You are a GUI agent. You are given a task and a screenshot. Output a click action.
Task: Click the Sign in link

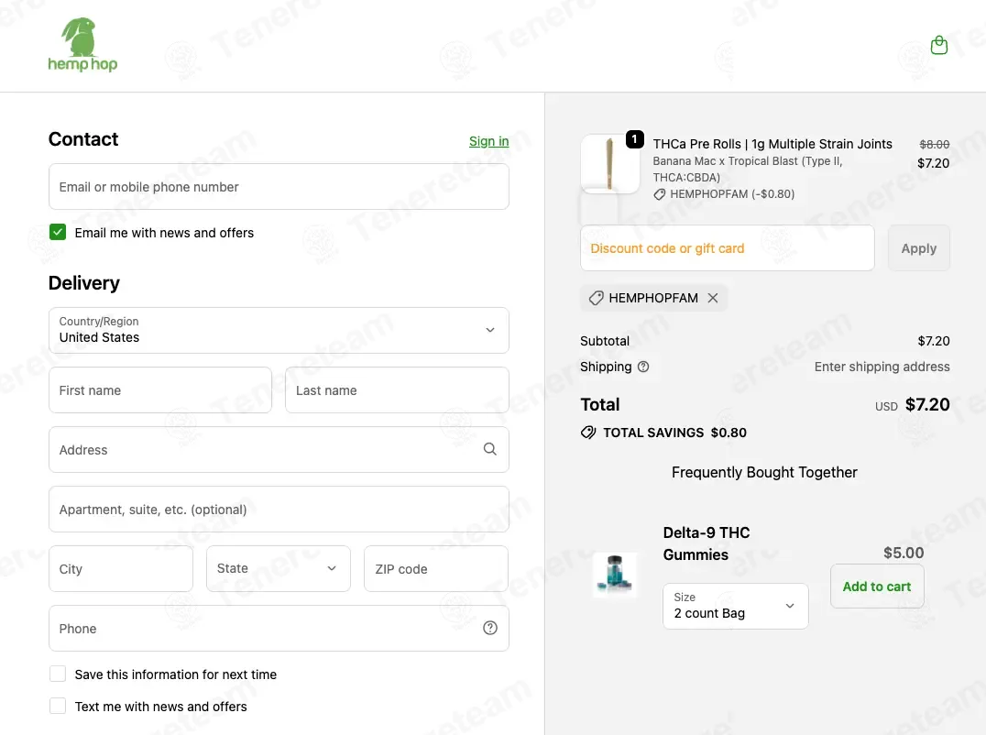[x=488, y=141]
